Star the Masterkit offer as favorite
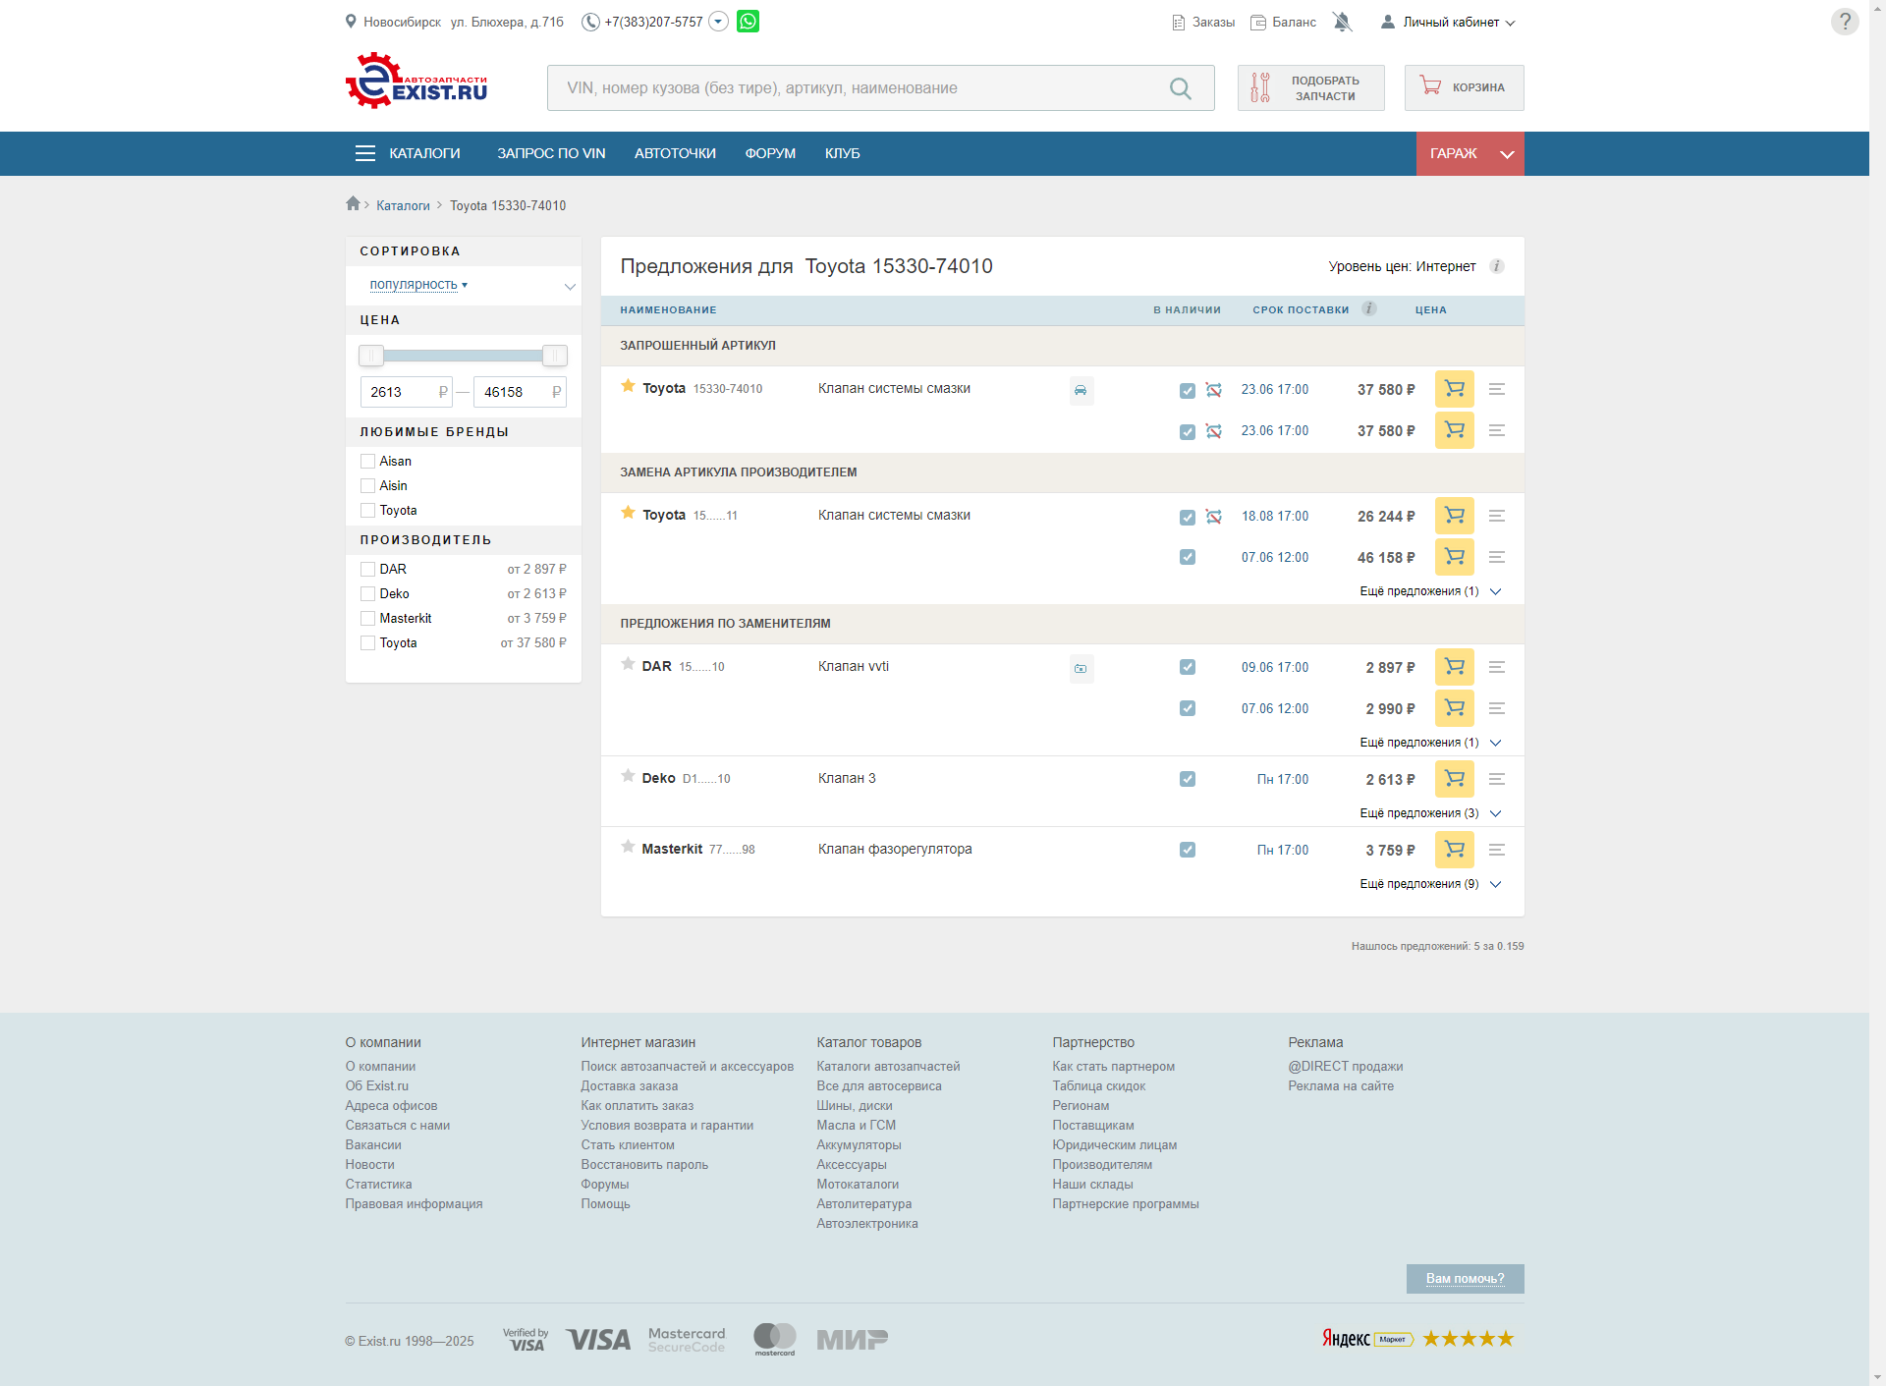Image resolution: width=1886 pixels, height=1386 pixels. [628, 847]
